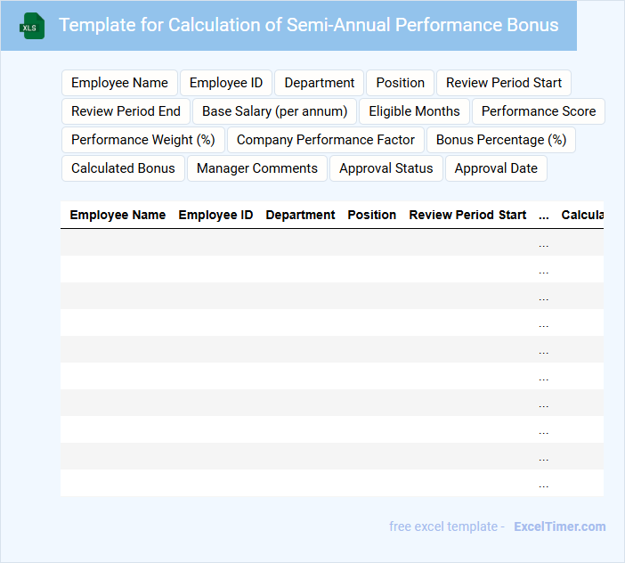Screen dimensions: 625x563
Task: Select the Company Performance Factor tag
Action: point(326,140)
